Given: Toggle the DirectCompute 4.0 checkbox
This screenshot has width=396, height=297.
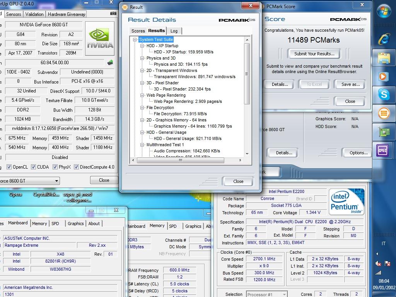Looking at the screenshot, I should click(76, 167).
